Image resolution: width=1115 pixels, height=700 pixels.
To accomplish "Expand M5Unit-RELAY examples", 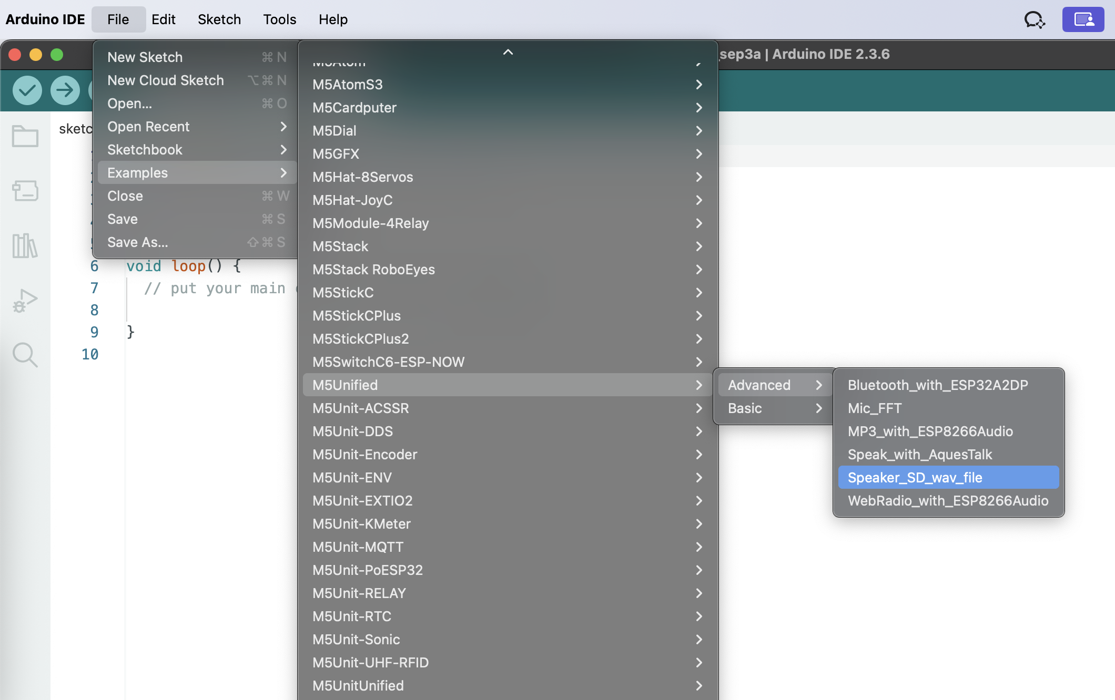I will (508, 593).
